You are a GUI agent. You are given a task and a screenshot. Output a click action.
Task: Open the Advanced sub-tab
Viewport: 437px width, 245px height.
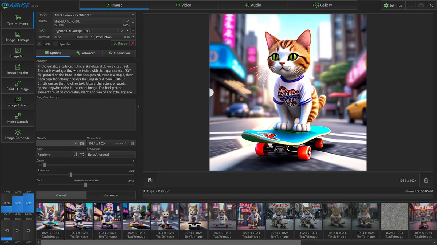point(86,53)
